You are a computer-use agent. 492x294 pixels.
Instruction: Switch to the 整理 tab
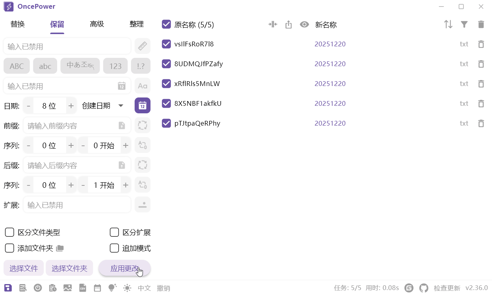tap(137, 24)
